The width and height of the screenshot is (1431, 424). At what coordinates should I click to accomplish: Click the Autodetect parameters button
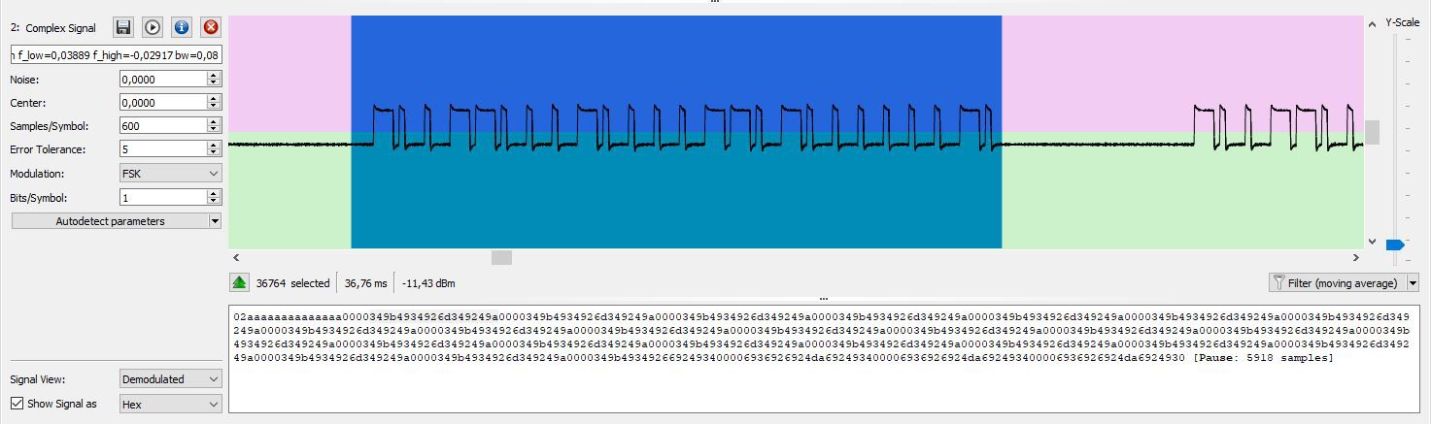[110, 221]
